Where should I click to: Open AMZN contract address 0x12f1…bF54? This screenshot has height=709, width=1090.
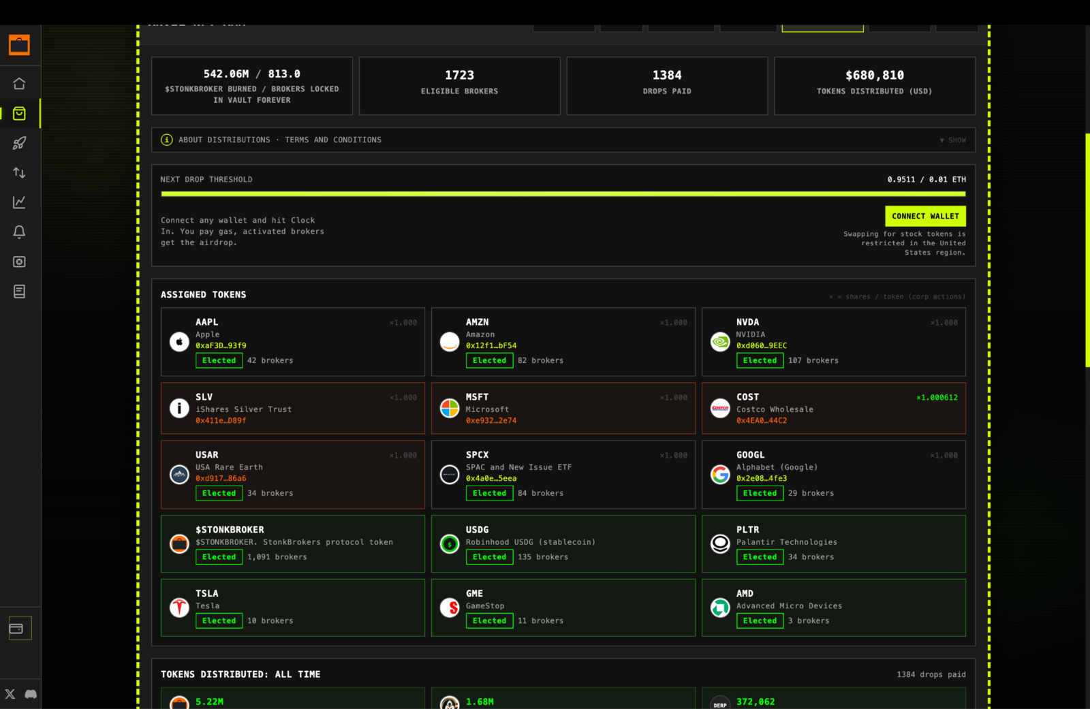(491, 346)
